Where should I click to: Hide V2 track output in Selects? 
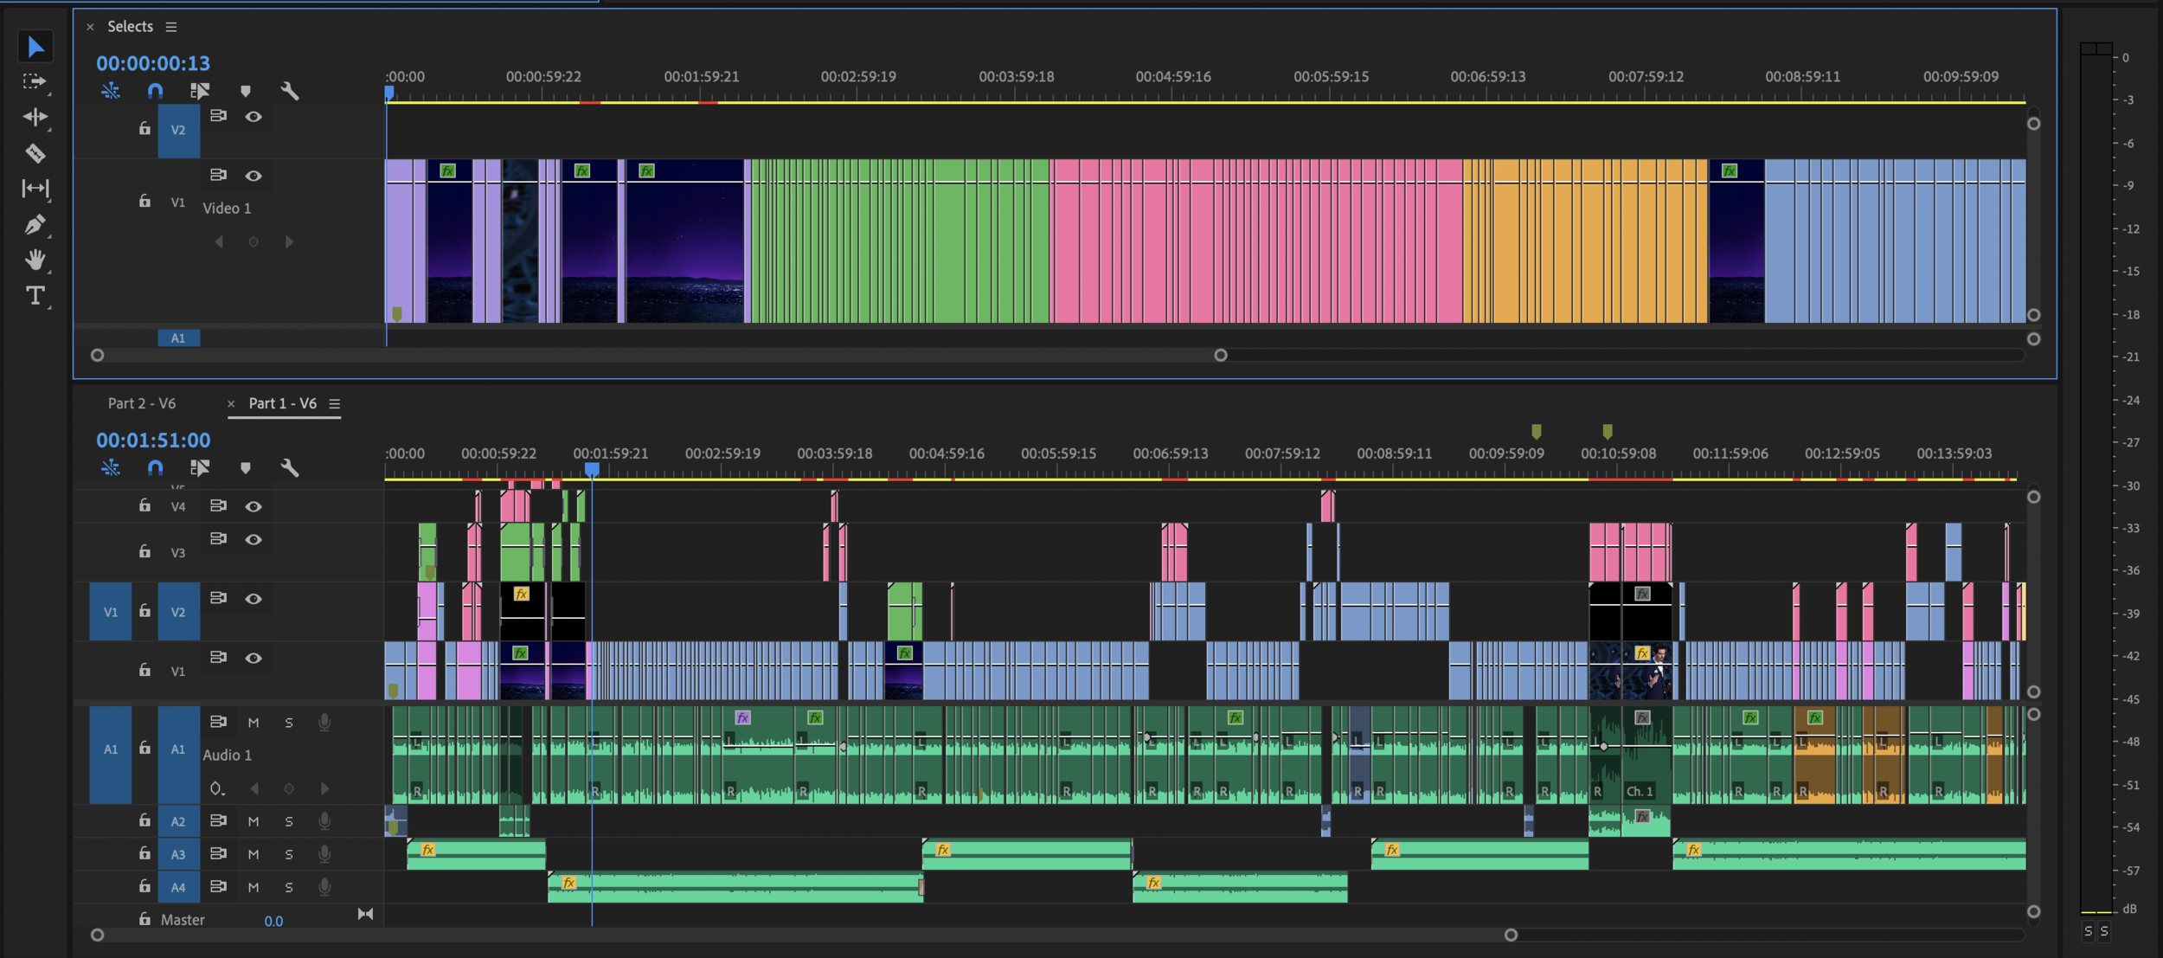click(x=254, y=116)
